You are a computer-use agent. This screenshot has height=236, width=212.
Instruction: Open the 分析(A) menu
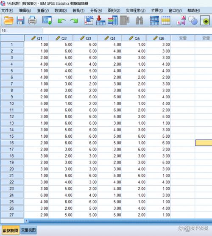pyautogui.click(x=96, y=11)
